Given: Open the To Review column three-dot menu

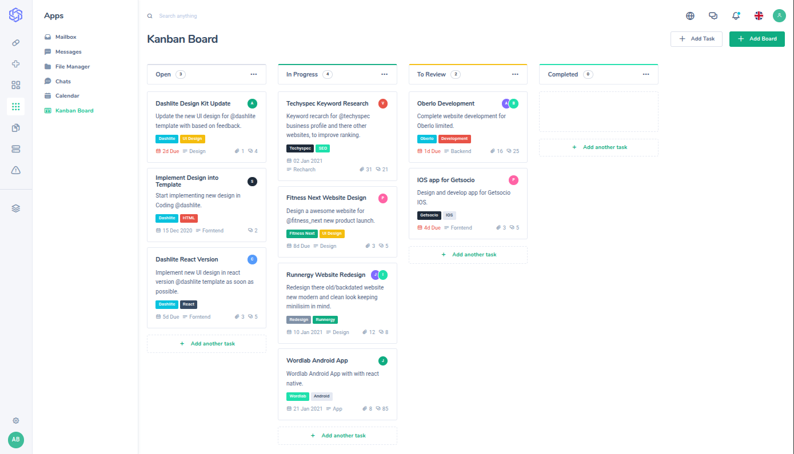Looking at the screenshot, I should point(515,74).
